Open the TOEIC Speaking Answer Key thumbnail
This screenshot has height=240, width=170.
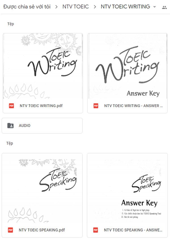pyautogui.click(x=127, y=188)
